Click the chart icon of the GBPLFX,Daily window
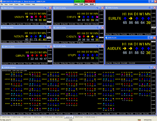The height and width of the screenshot is (121, 157). (x=3, y=47)
